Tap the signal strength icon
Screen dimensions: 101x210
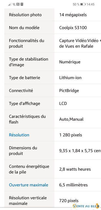10,4
